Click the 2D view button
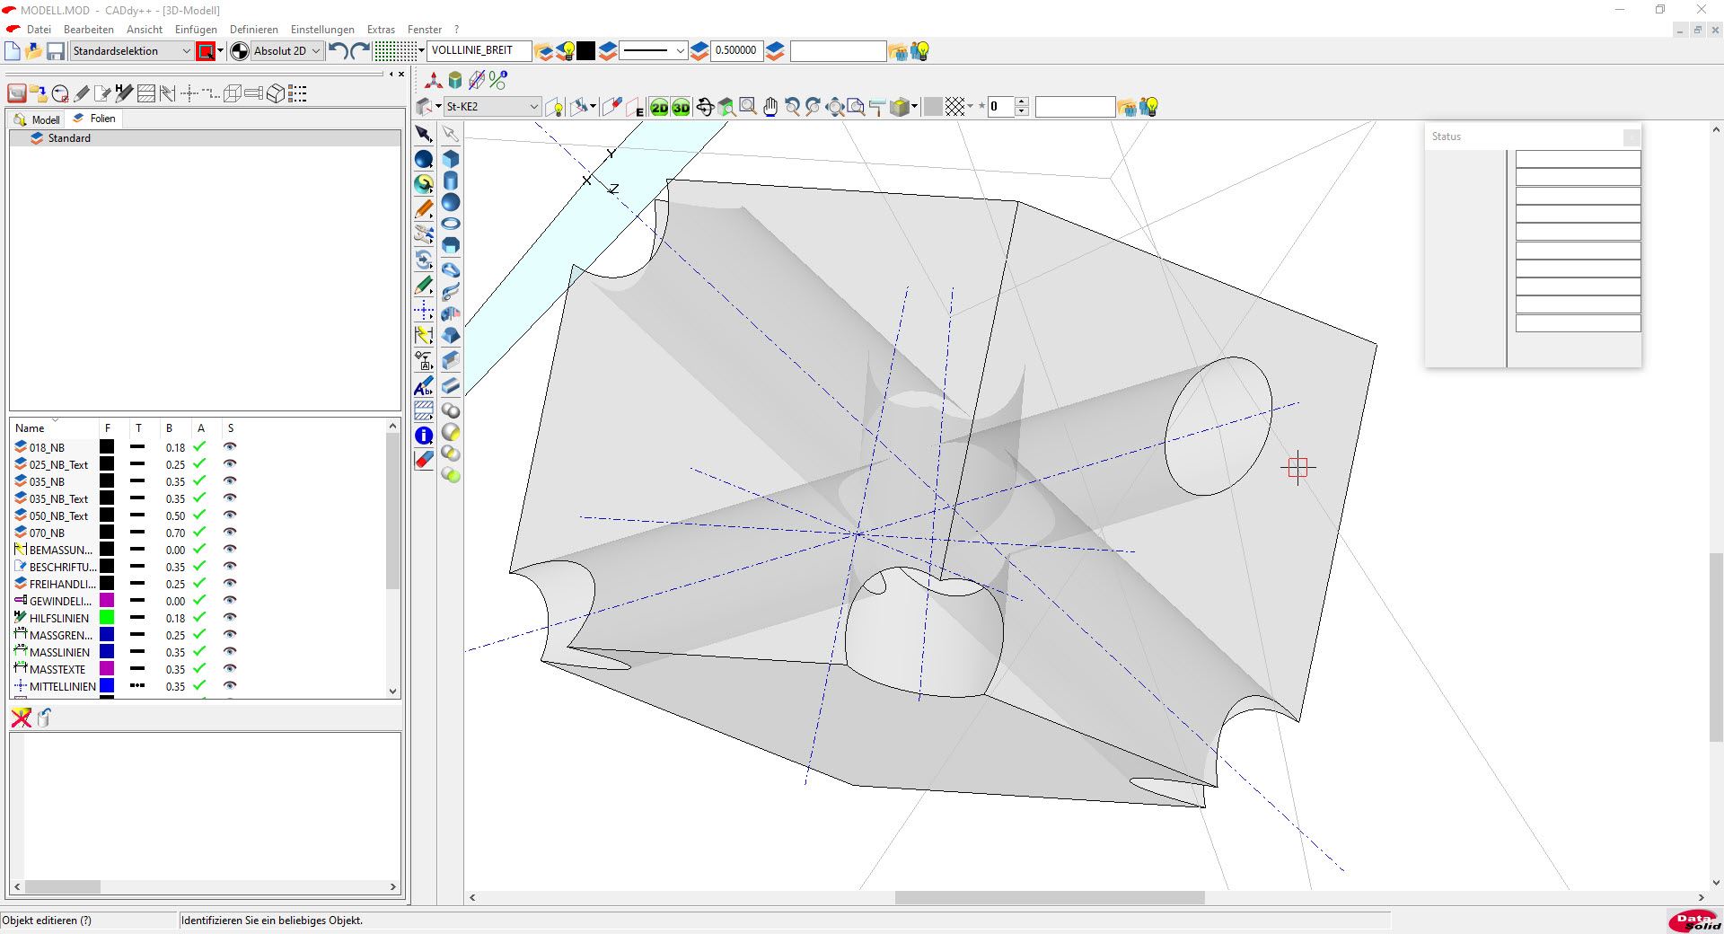 659,108
